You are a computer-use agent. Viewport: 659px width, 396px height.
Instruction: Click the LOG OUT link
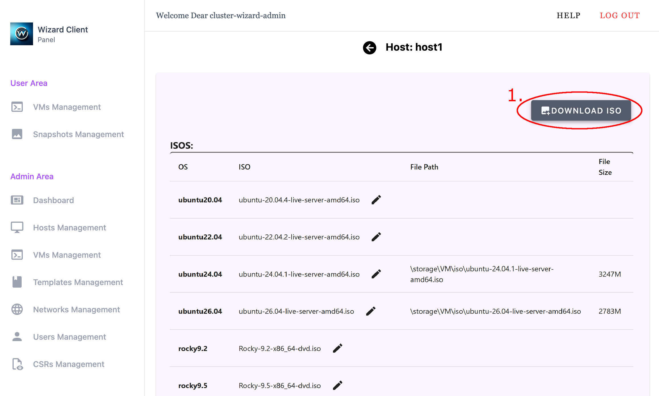coord(620,15)
